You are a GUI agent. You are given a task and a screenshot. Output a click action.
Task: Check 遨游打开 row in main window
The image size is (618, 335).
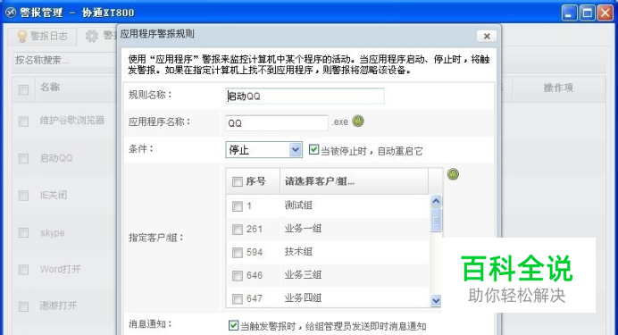[23, 306]
